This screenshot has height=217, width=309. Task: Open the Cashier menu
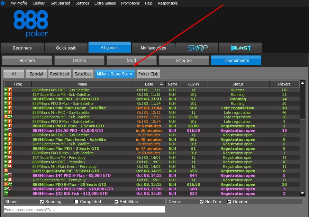(39, 3)
